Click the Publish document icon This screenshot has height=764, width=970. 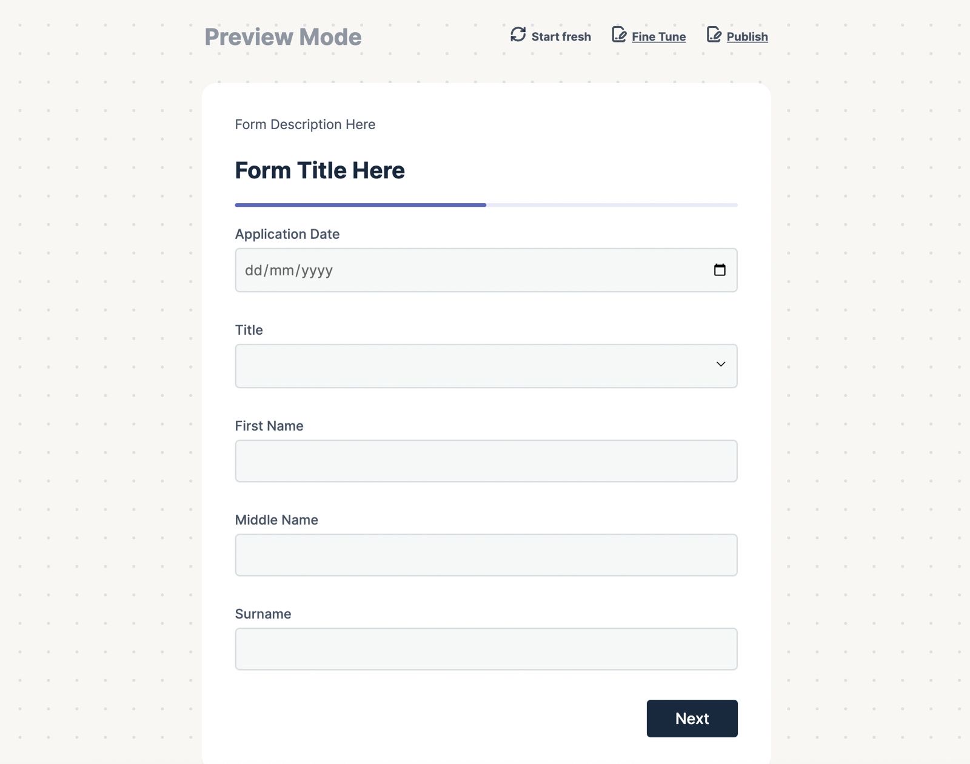click(x=714, y=35)
